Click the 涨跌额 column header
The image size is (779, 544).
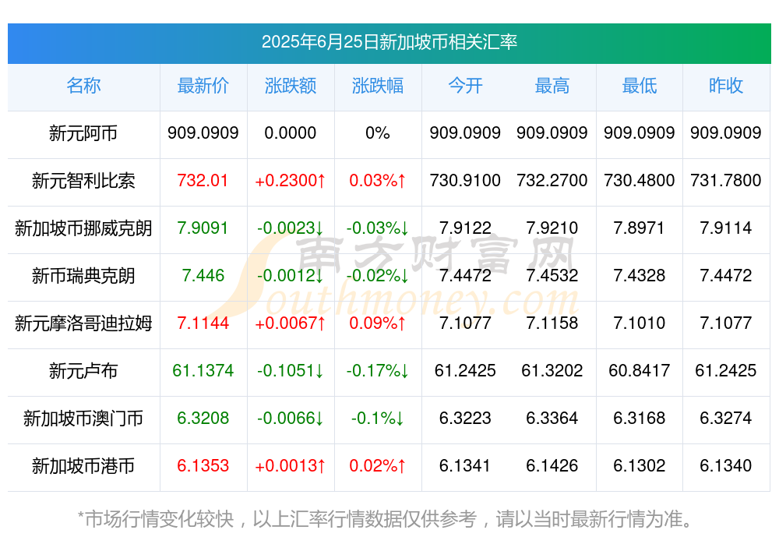click(291, 86)
